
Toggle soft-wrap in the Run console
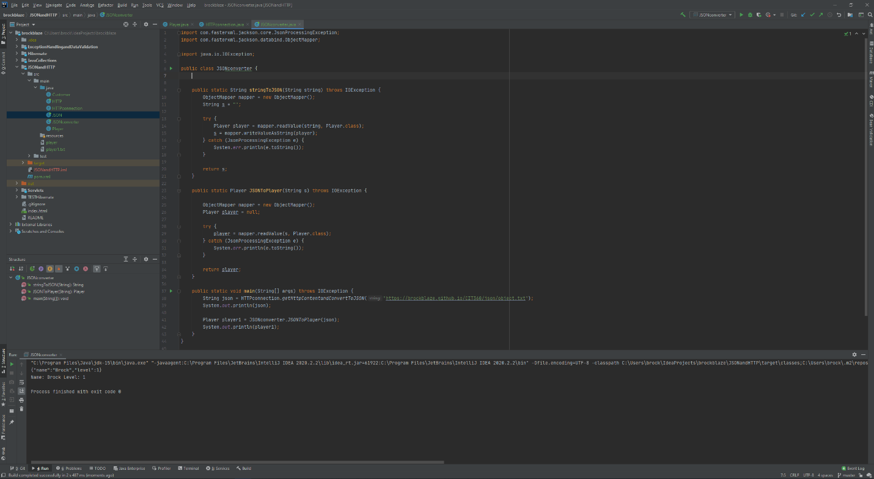[x=21, y=382]
